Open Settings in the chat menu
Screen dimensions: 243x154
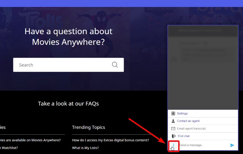(203, 113)
